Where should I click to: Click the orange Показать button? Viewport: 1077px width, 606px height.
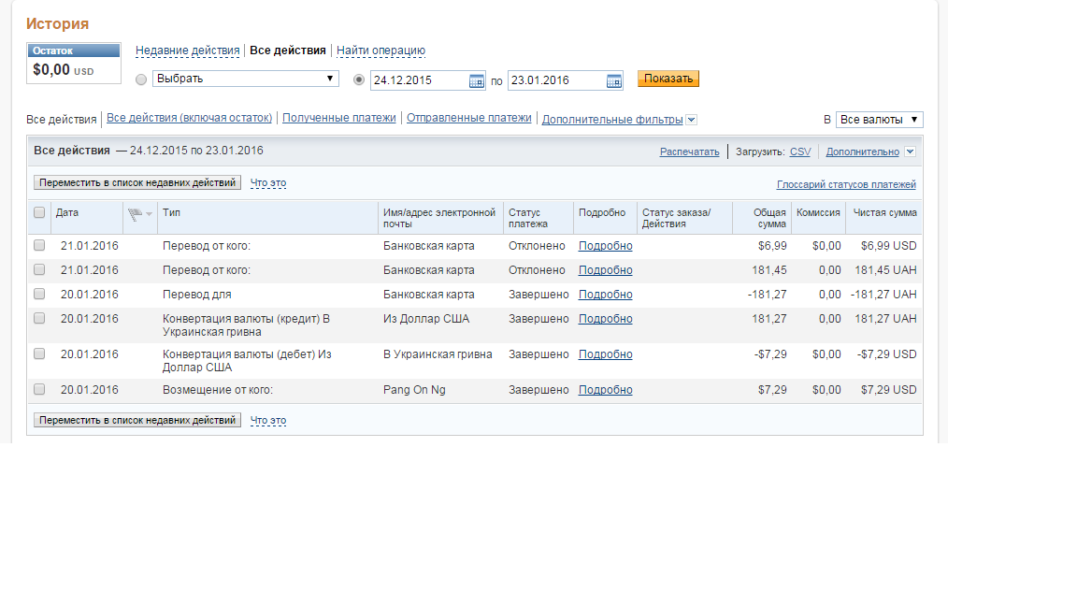coord(668,79)
